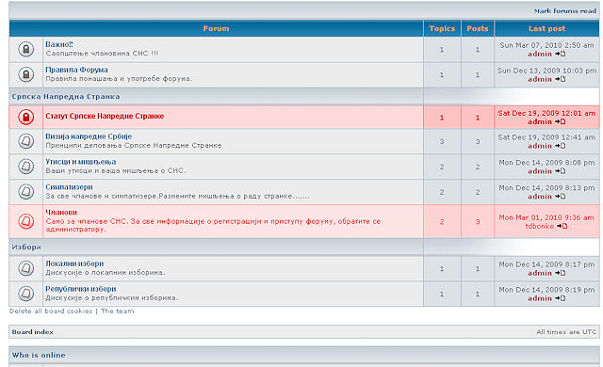This screenshot has width=603, height=367.
Task: Open the Српска Напредна Странка category
Action: coord(66,96)
